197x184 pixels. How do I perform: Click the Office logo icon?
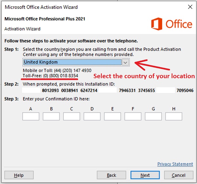coord(157,24)
